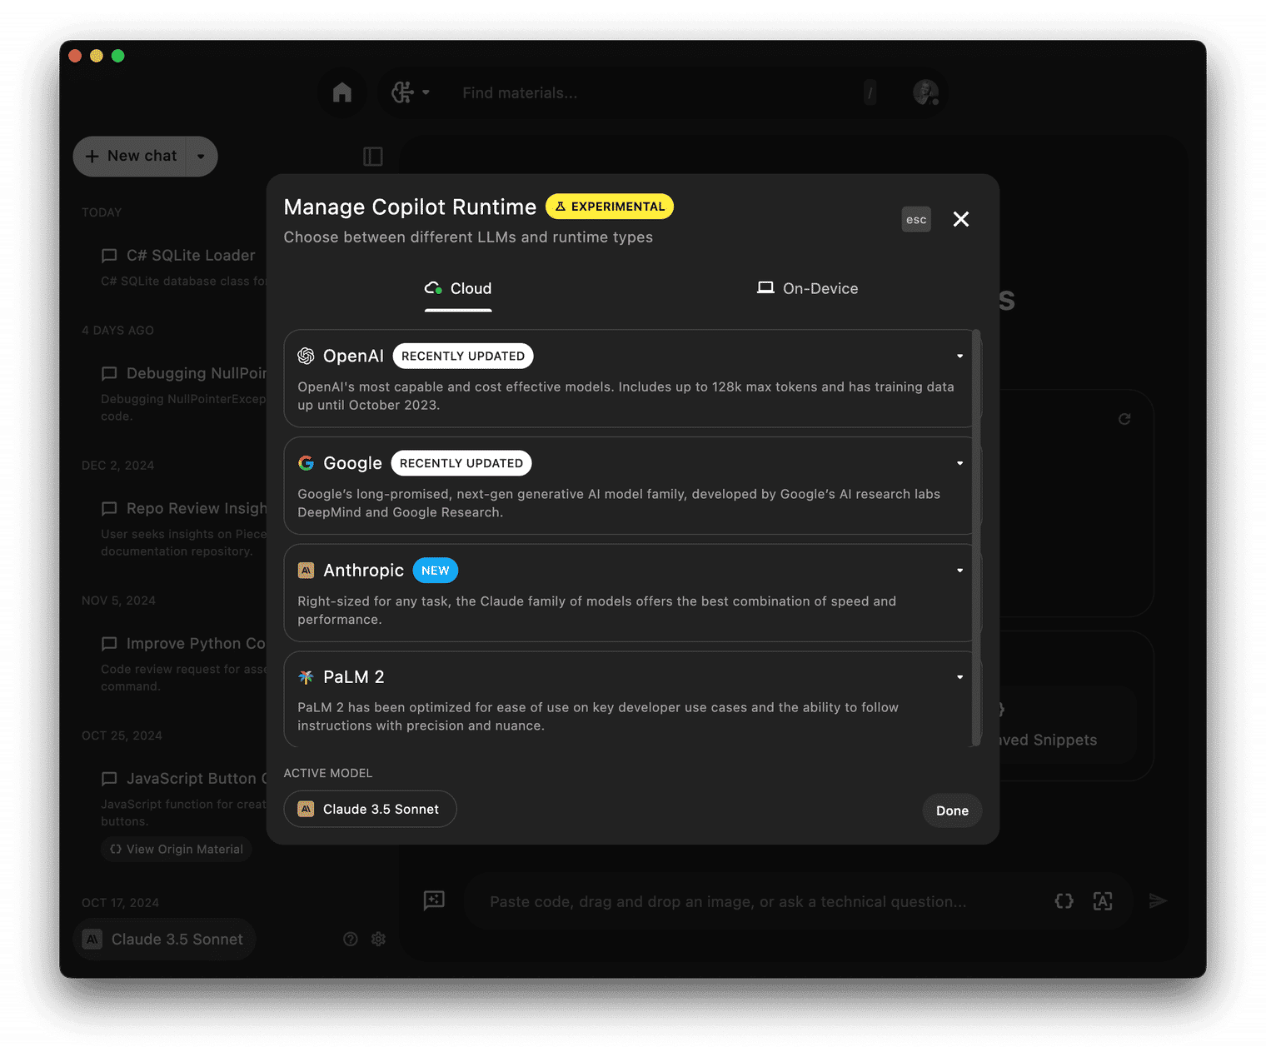Expand the Anthropic model list arrow
This screenshot has width=1266, height=1057.
pos(959,571)
